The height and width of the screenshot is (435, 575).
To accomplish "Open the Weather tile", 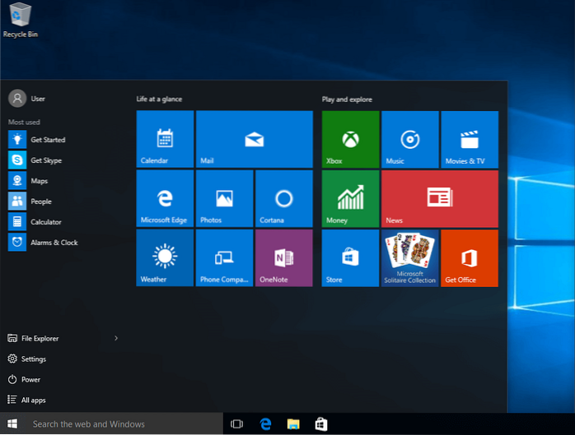I will click(165, 258).
